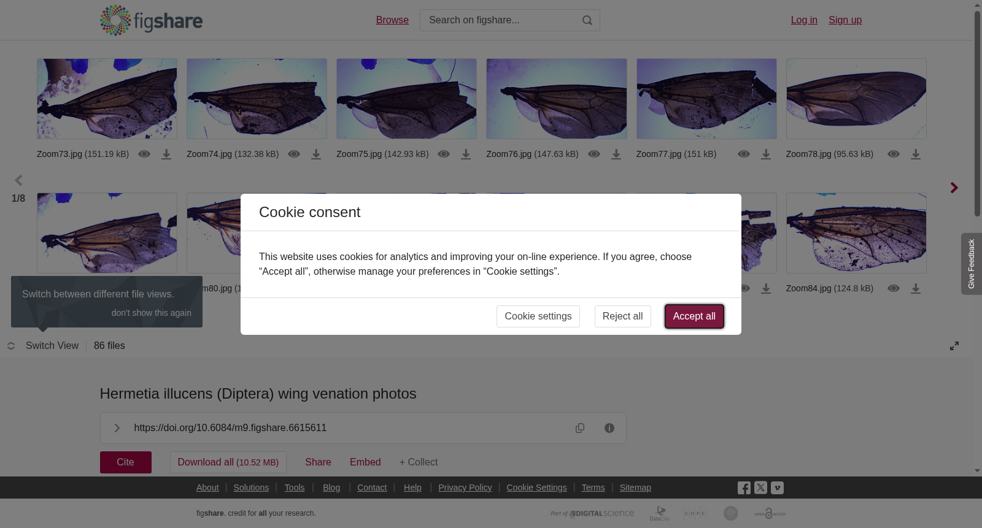Click the Switch View toggle
Image resolution: width=982 pixels, height=528 pixels.
43,346
